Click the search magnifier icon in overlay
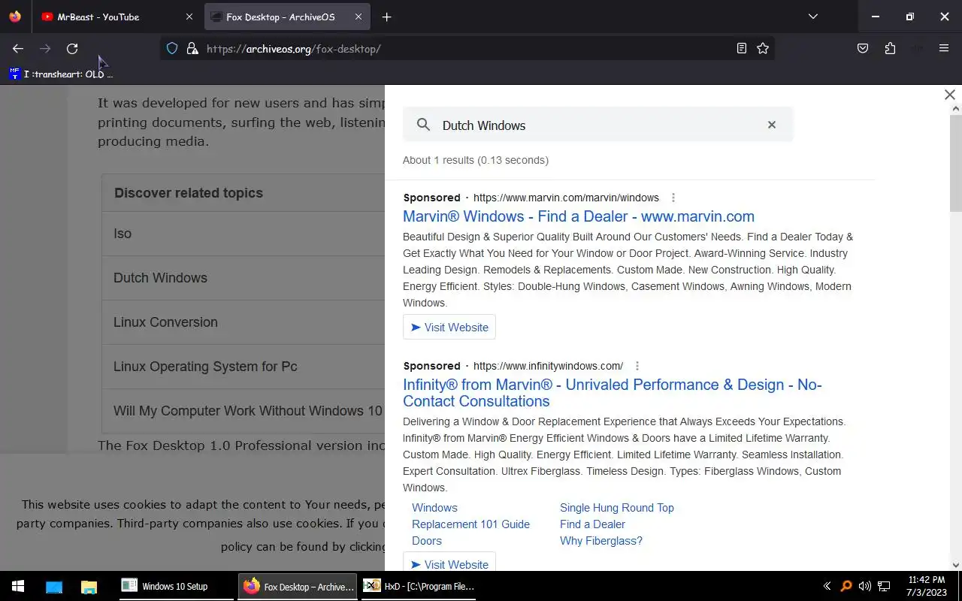962x601 pixels. [423, 125]
